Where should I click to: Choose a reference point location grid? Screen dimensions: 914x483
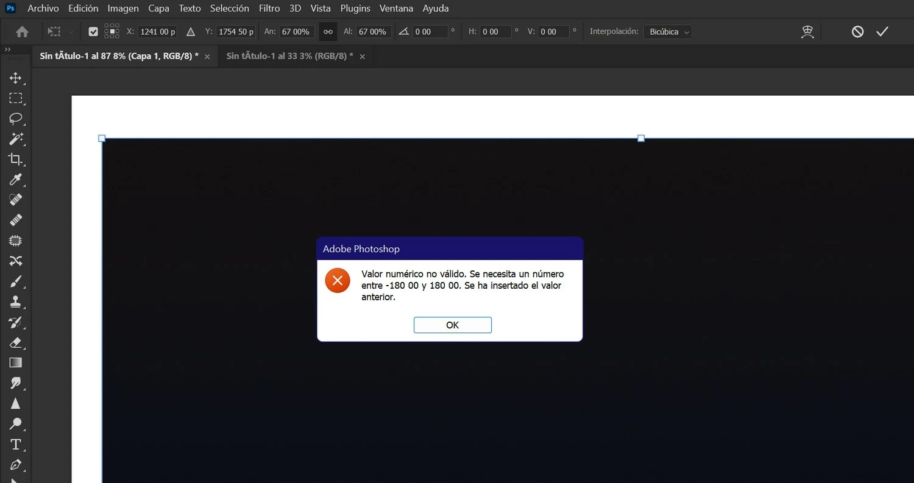(112, 32)
